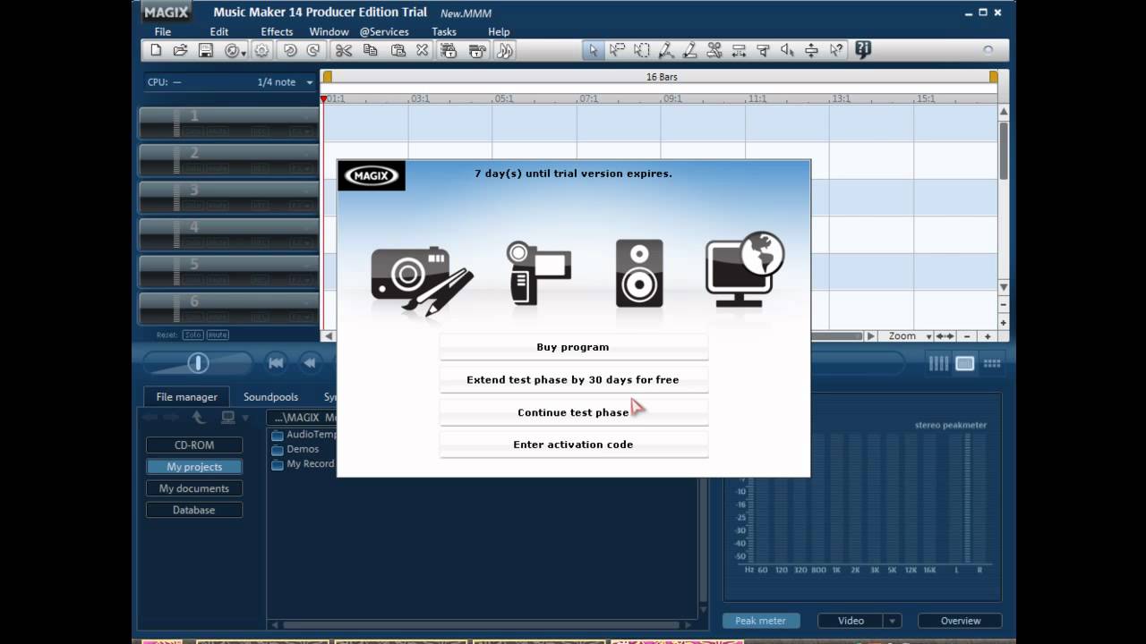Click the Undo arrow icon
Image resolution: width=1146 pixels, height=644 pixels.
tap(290, 51)
